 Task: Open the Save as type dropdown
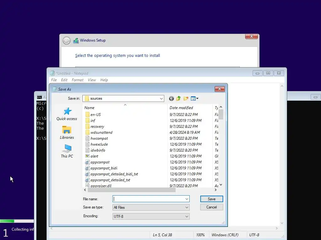pos(151,207)
